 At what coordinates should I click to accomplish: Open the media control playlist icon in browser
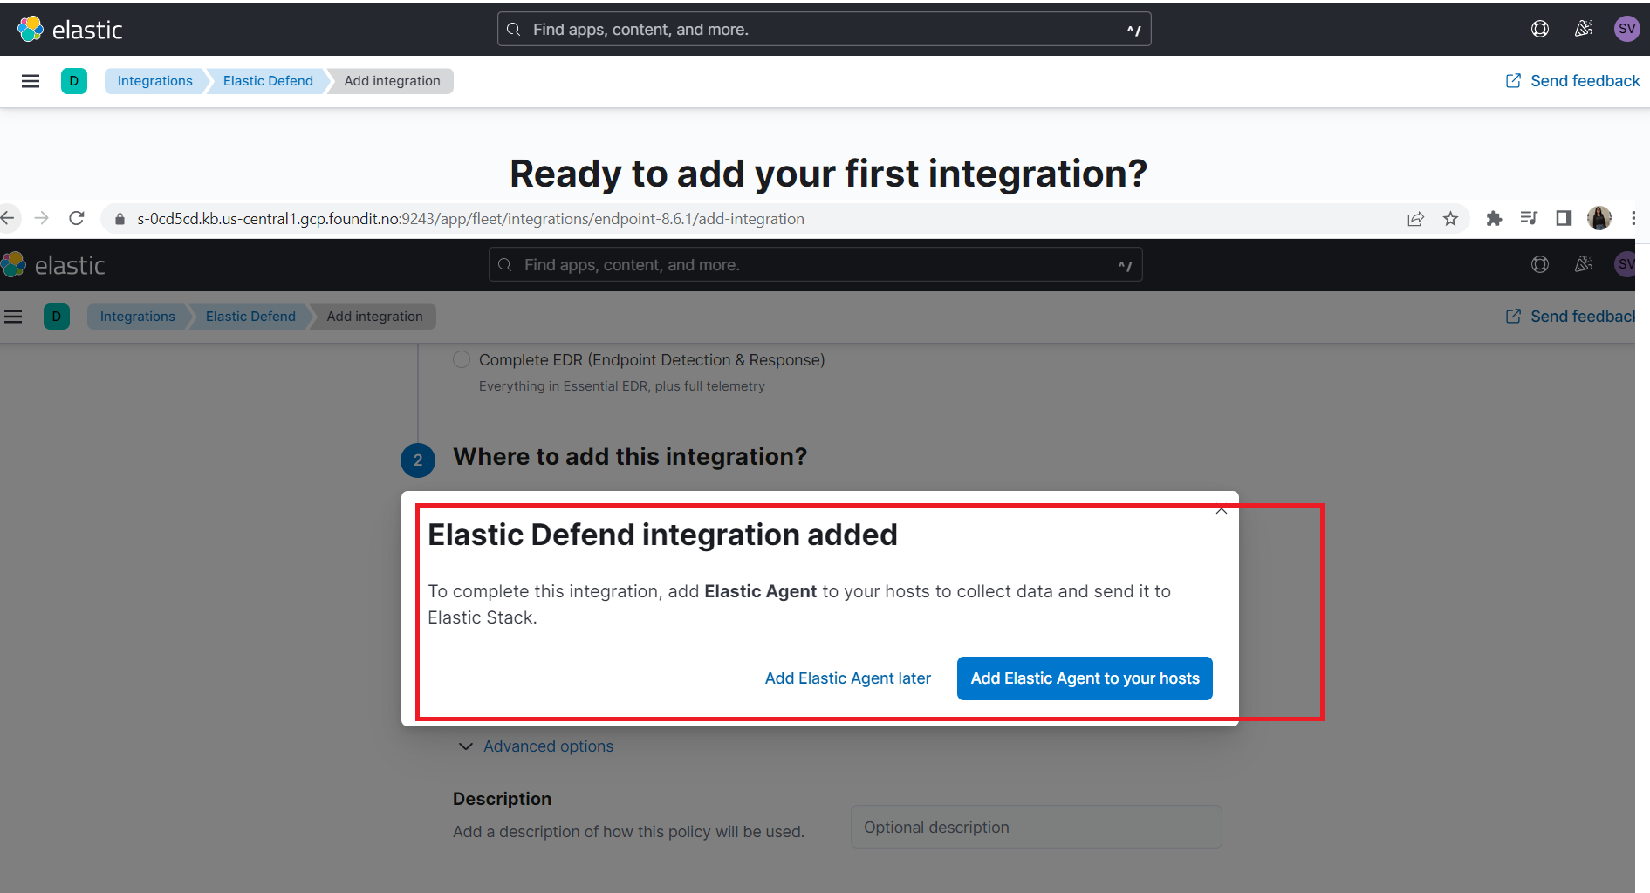[1529, 218]
